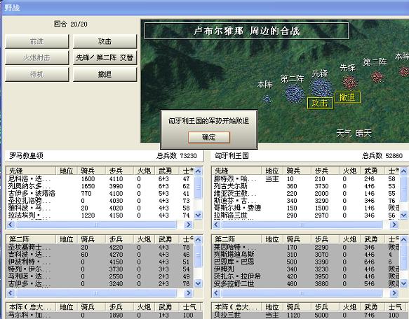Click the yellow 撤退 marker on battlefield
This screenshot has height=319, width=409.
[347, 97]
